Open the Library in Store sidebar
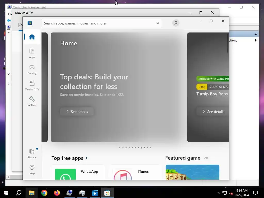Image resolution: width=264 pixels, height=198 pixels. click(32, 154)
